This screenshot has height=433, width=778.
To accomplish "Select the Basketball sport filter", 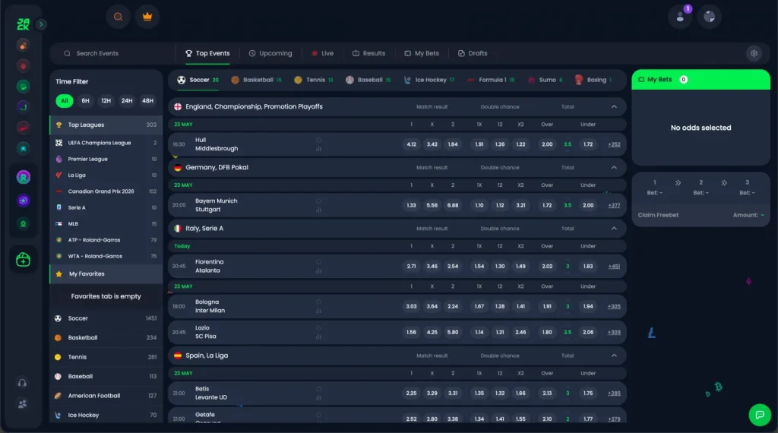I will [257, 80].
